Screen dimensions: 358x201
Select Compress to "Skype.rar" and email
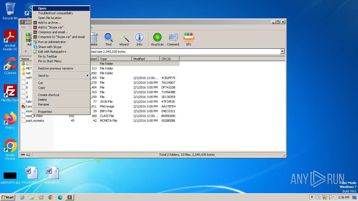pos(61,37)
